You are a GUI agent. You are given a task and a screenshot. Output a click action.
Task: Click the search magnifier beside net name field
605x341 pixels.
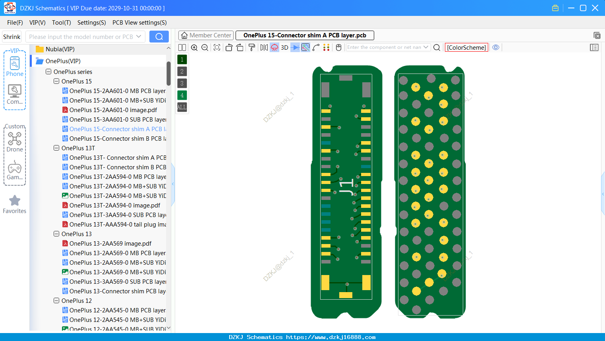pos(437,47)
